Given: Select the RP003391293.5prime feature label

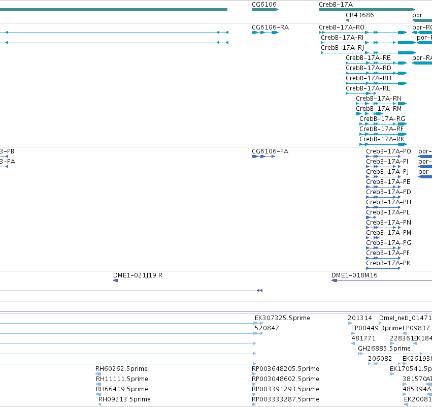Looking at the screenshot, I should 285,390.
